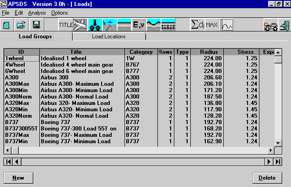Select the 4Wheel row ID
Viewport: 291px width, 187px height.
coord(22,65)
